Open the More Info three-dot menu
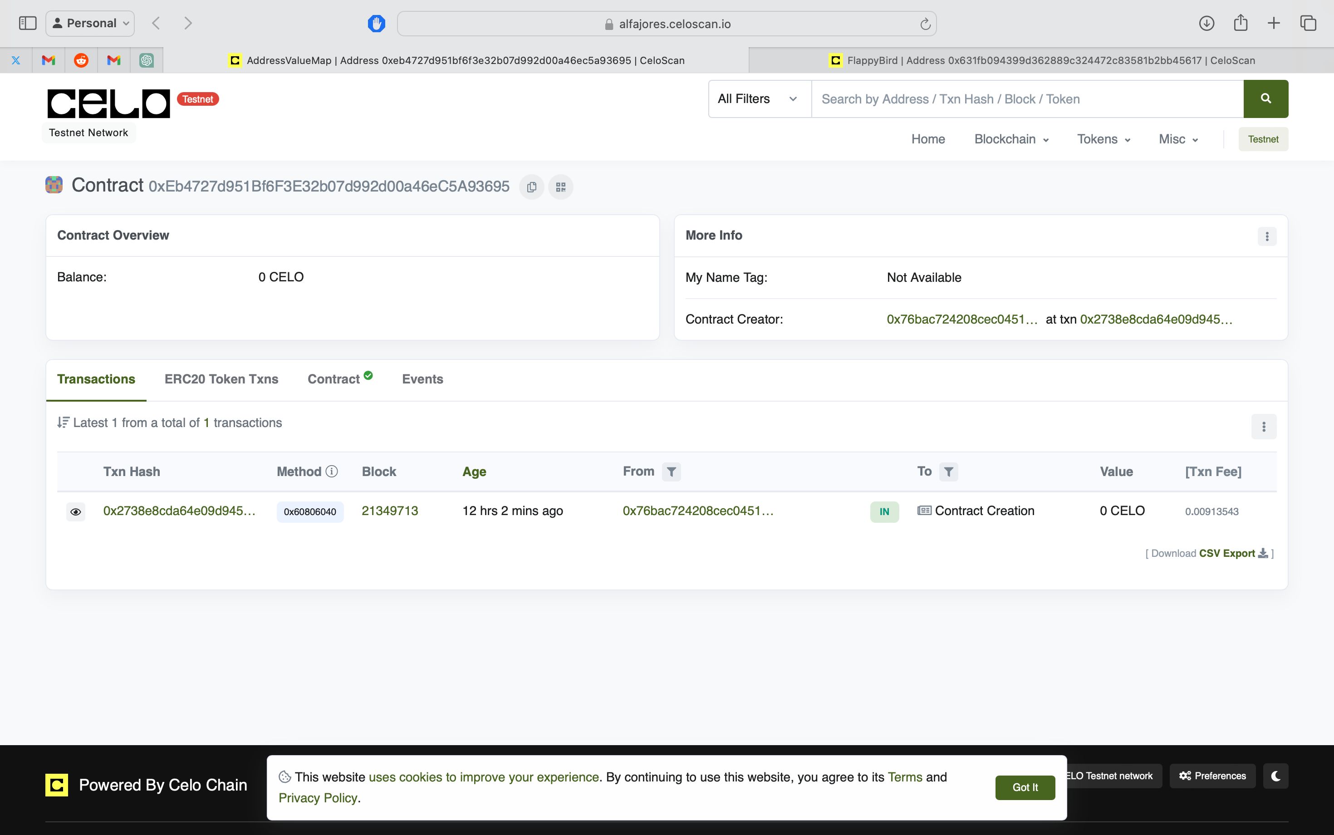The image size is (1334, 835). pyautogui.click(x=1267, y=236)
